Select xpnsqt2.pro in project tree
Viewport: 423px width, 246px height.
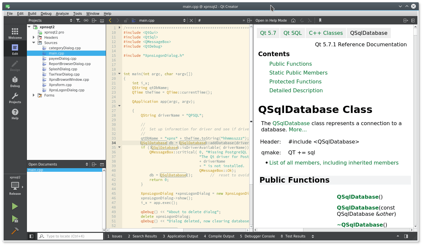click(x=54, y=32)
